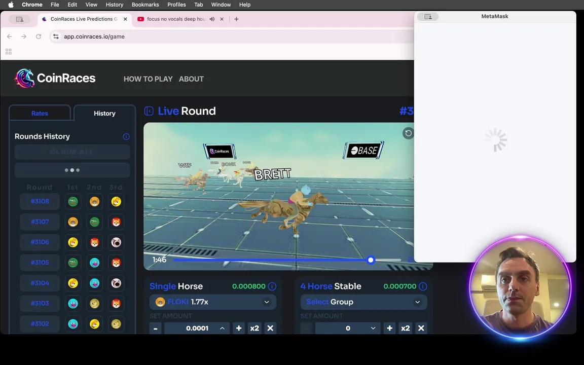584x365 pixels.
Task: Click the replay icon on race video
Action: pyautogui.click(x=408, y=133)
